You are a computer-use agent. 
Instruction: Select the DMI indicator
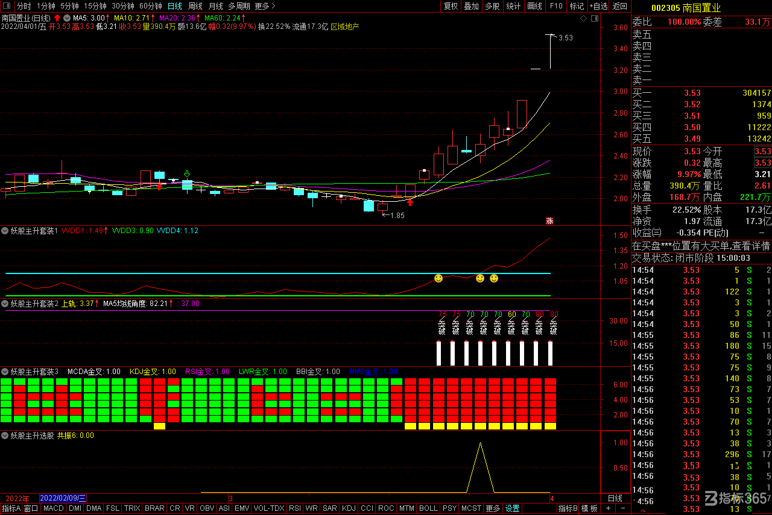pyautogui.click(x=75, y=508)
